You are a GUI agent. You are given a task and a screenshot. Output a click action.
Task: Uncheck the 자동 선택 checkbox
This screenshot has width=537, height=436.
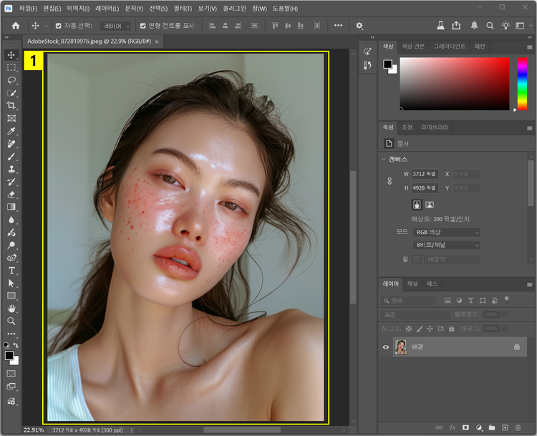(59, 26)
